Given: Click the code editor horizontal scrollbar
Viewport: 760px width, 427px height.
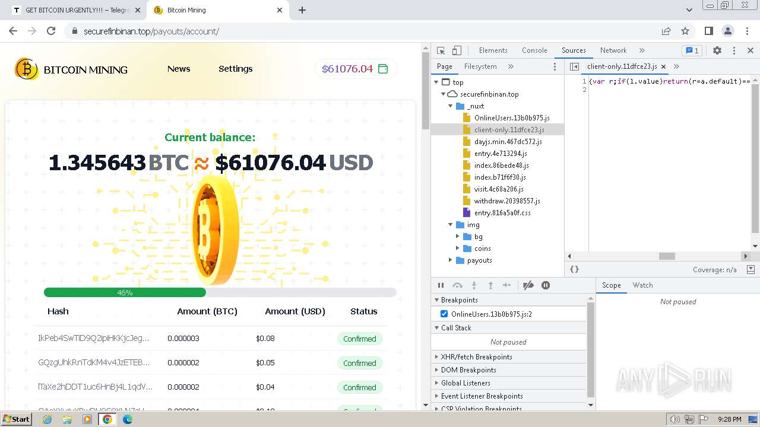Looking at the screenshot, I should pyautogui.click(x=667, y=256).
